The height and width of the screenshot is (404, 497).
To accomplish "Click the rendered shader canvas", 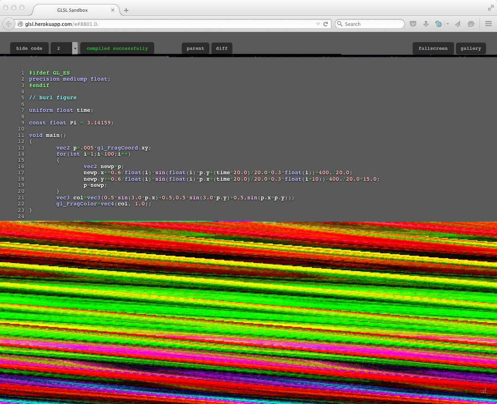I will 248,312.
